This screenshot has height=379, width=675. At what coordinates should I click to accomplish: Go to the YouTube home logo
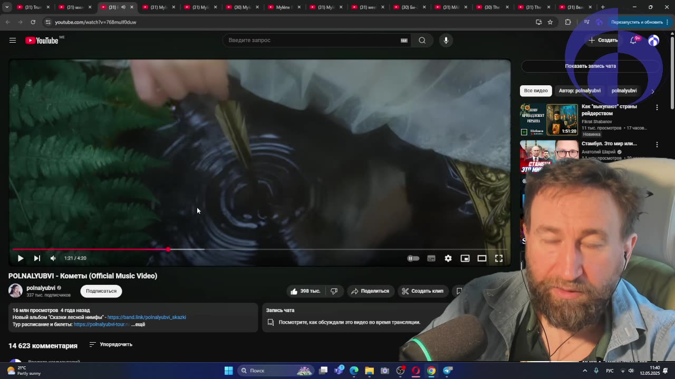pos(42,41)
